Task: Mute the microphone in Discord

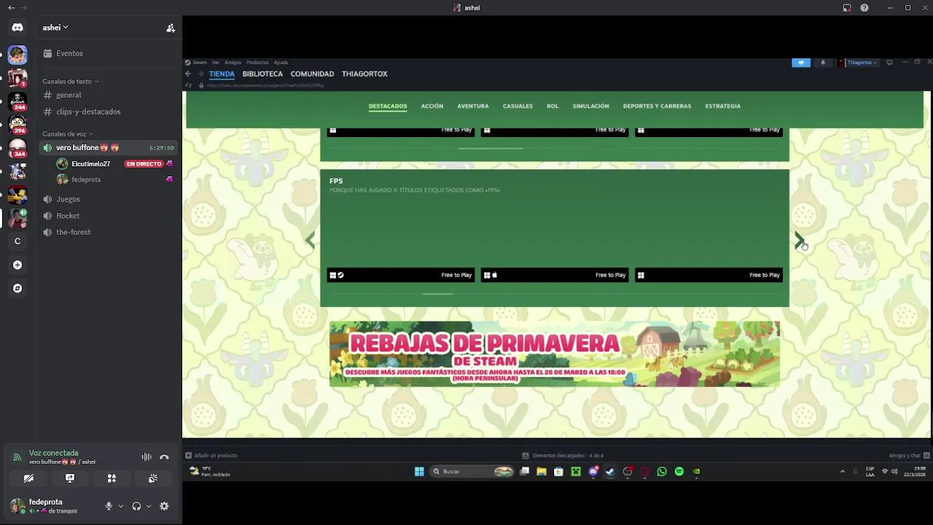Action: [109, 506]
